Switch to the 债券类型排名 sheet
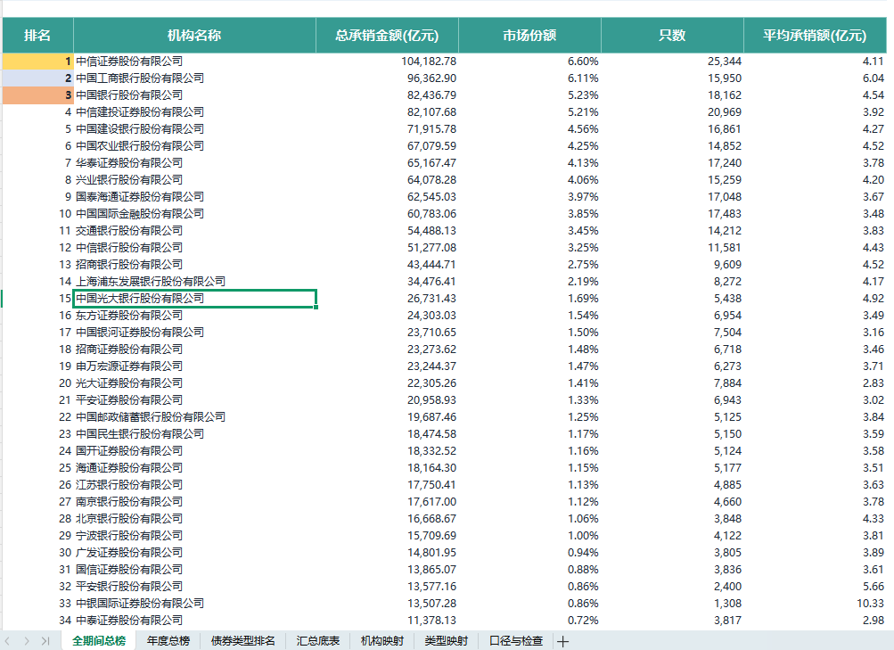Viewport: 894px width, 650px height. coord(242,641)
